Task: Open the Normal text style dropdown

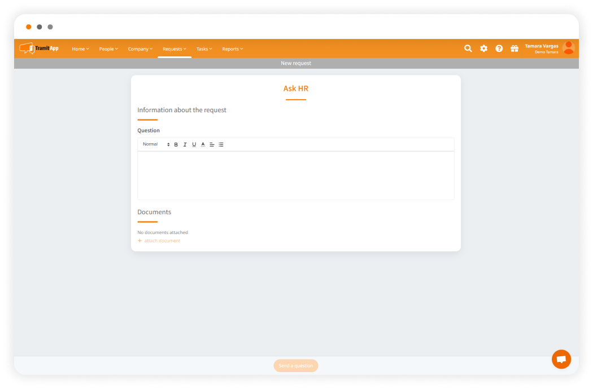Action: (x=156, y=144)
